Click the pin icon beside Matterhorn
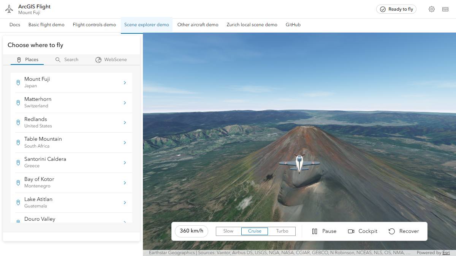The height and width of the screenshot is (256, 456). tap(18, 103)
